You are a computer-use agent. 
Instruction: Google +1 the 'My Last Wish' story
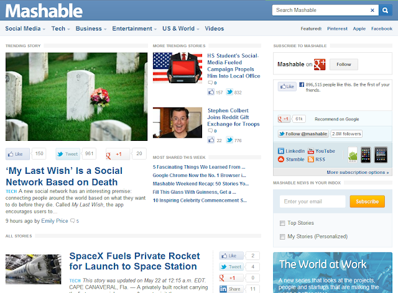tap(118, 154)
